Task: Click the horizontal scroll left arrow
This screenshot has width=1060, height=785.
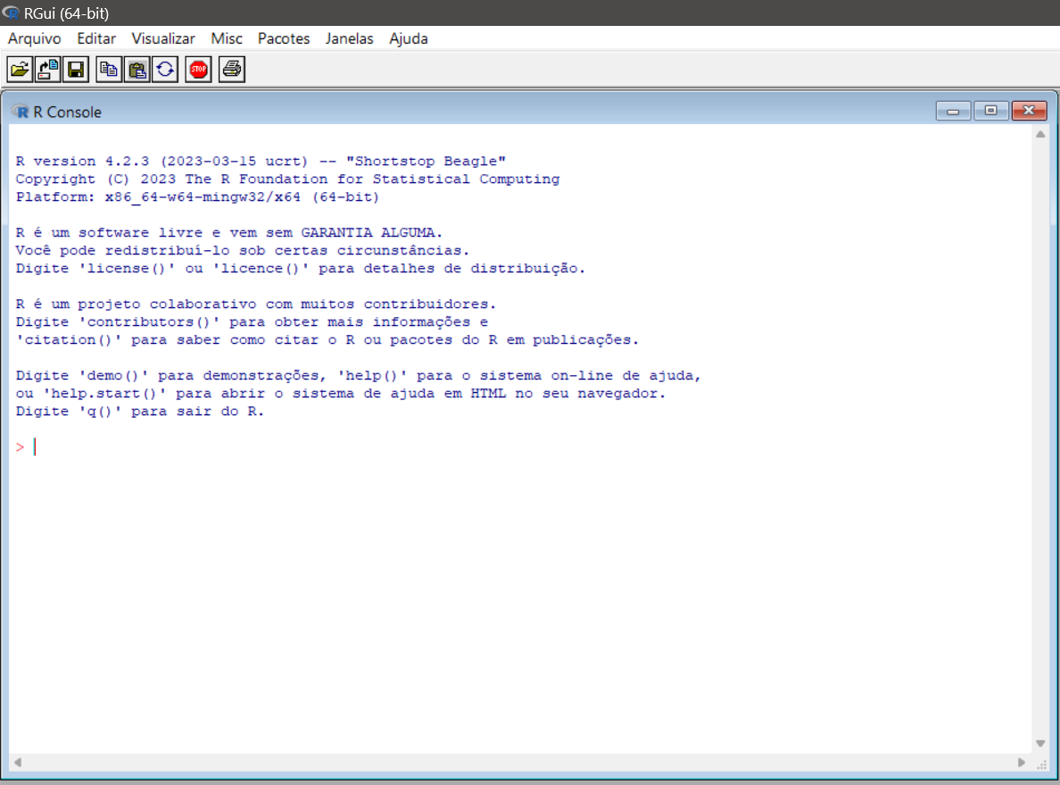Action: click(18, 763)
